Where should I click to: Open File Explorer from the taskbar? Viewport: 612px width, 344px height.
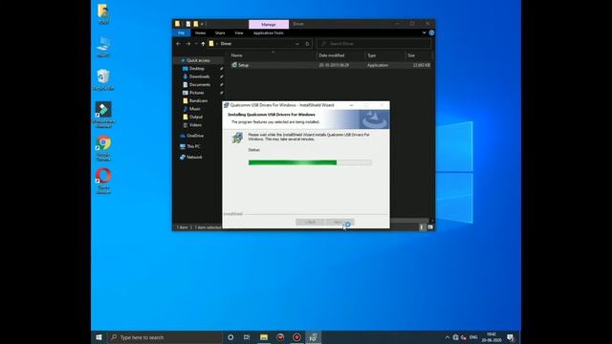point(264,337)
